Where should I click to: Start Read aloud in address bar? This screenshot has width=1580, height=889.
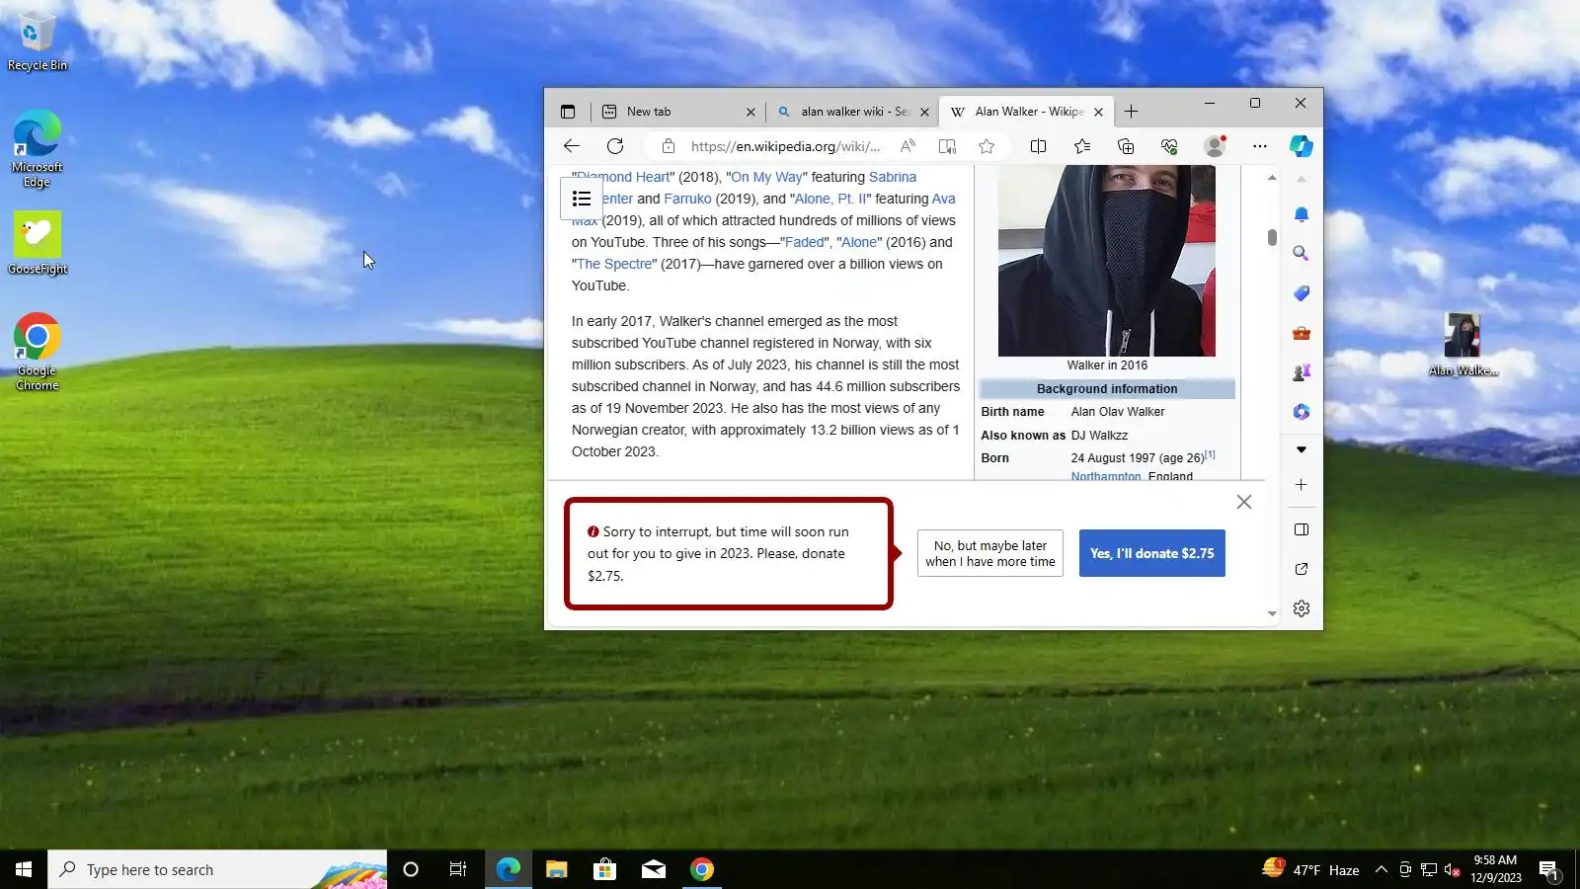click(x=908, y=146)
